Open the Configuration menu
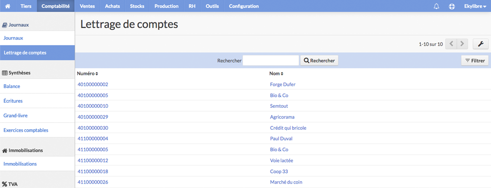Viewport: 491px width, 188px height. point(244,6)
